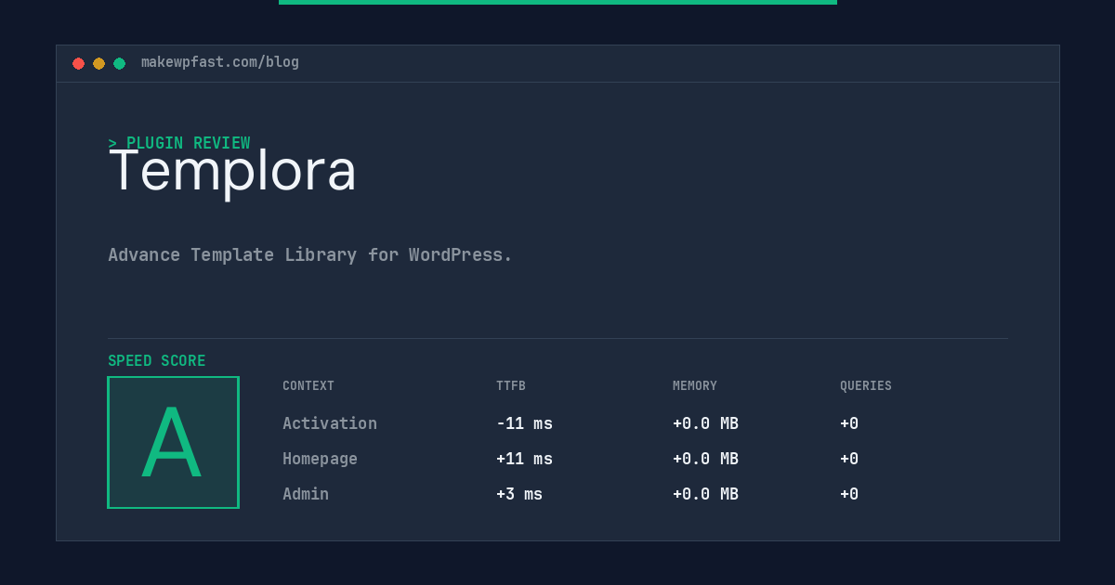
Task: Click the Admin memory value +0.0 MB
Action: tap(705, 494)
